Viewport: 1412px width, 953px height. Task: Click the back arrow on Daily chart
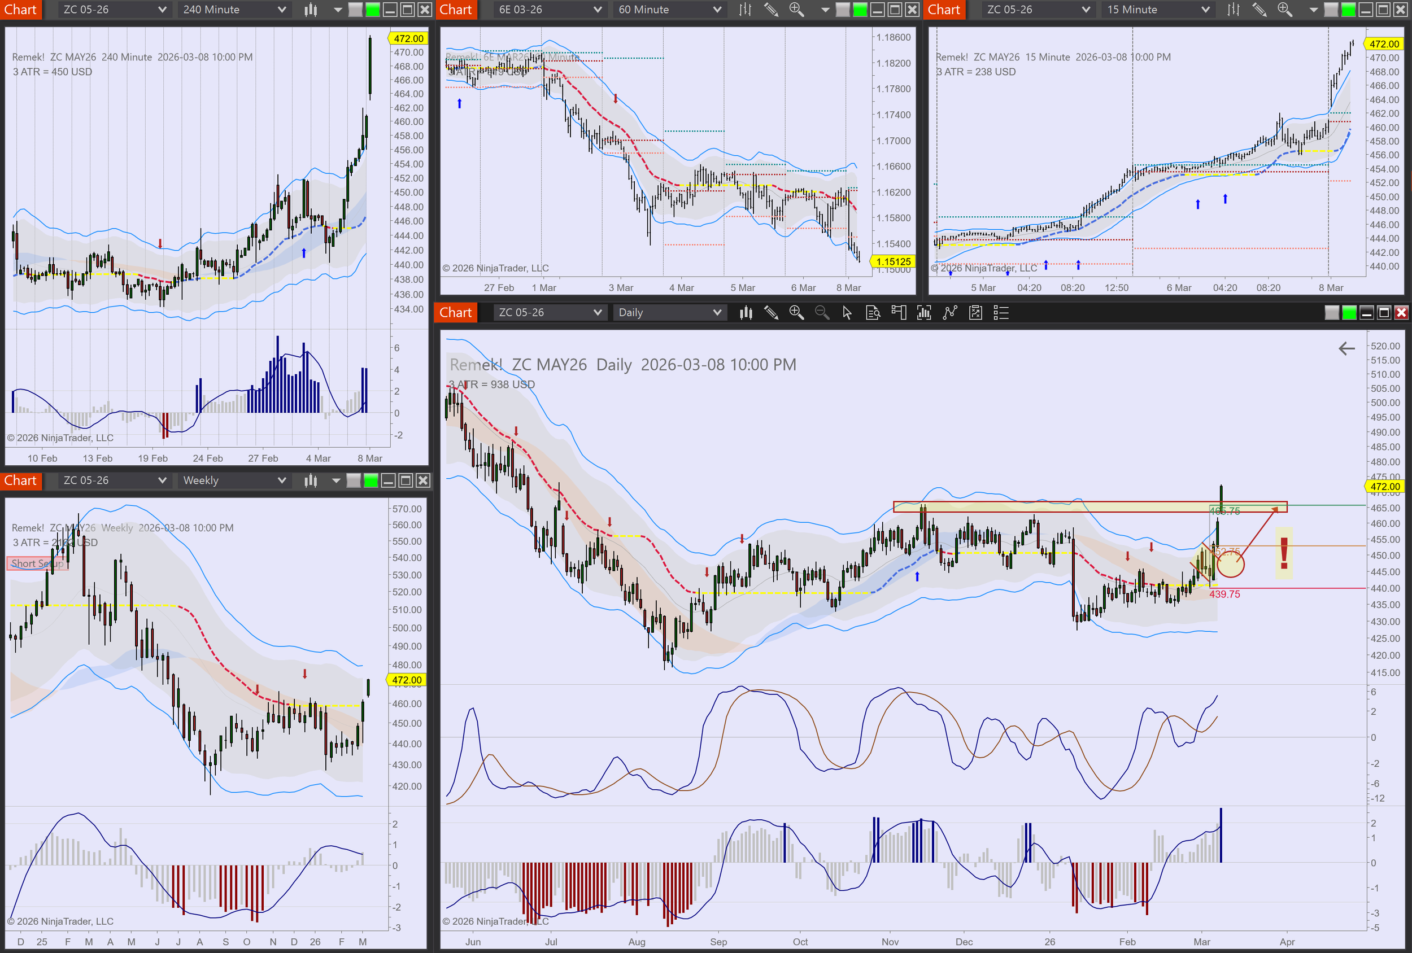(1346, 349)
